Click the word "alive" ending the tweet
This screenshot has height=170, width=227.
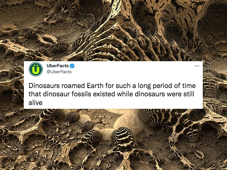(x=35, y=102)
